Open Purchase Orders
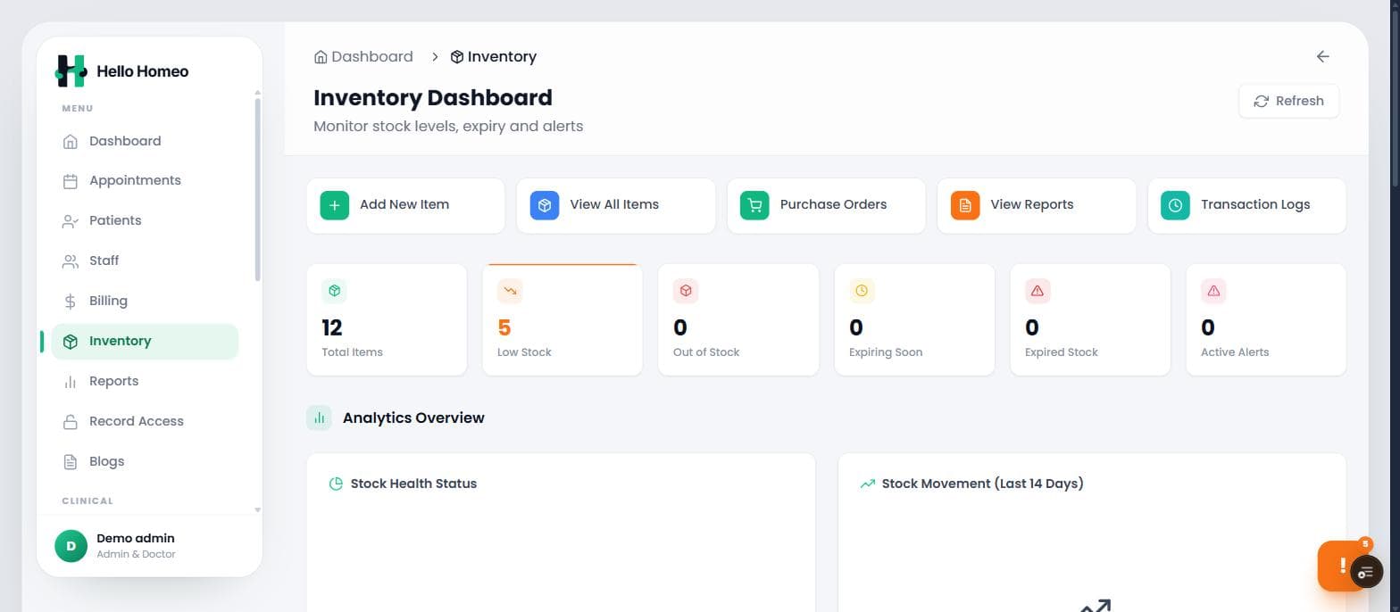 tap(826, 205)
